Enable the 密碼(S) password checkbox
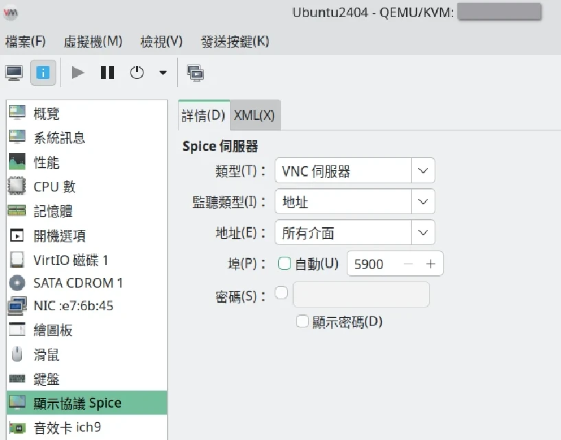 [282, 293]
